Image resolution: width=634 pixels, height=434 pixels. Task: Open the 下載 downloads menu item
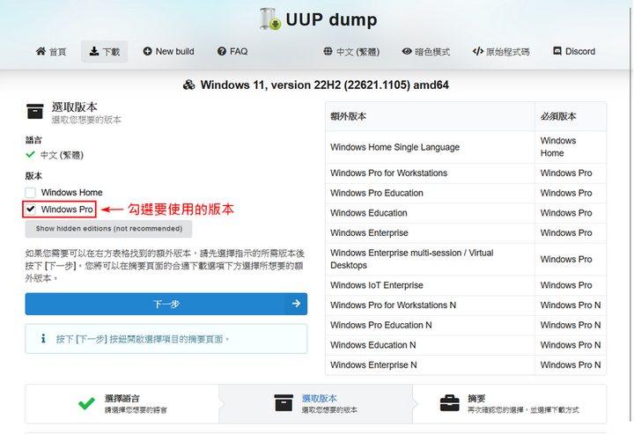104,52
